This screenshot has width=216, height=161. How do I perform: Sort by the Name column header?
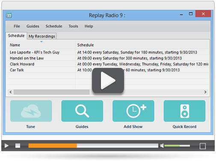click(41, 45)
